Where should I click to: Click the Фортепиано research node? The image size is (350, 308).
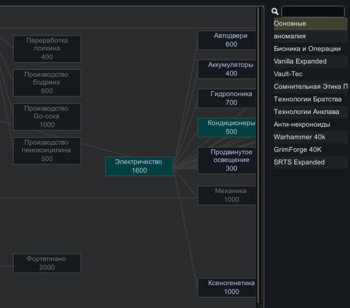click(47, 263)
